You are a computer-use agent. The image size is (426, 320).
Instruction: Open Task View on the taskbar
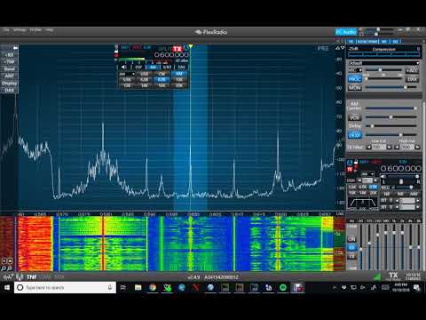[x=123, y=287]
